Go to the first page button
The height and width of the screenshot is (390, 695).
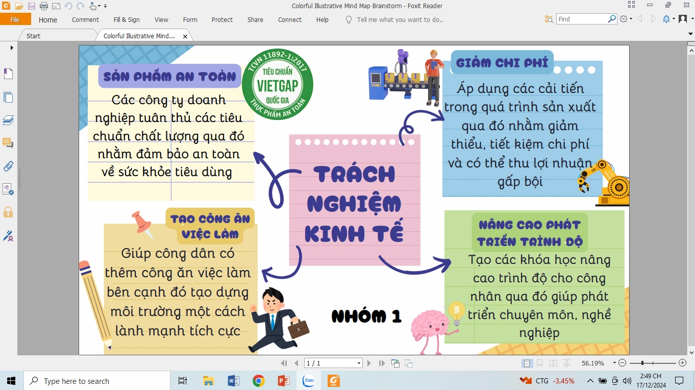click(284, 363)
